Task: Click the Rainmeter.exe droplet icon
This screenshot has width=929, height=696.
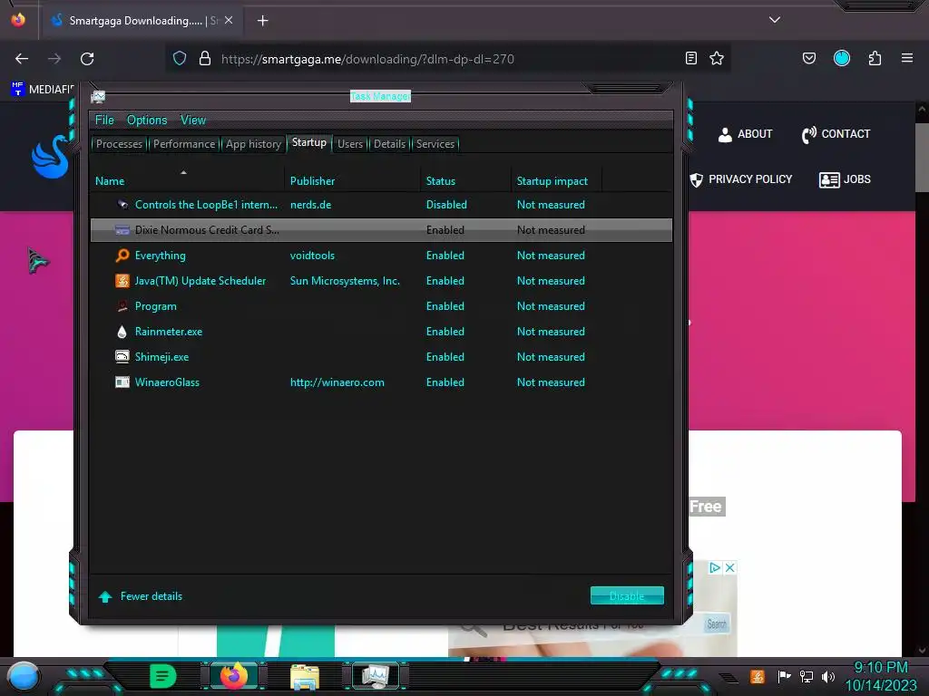Action: [122, 332]
